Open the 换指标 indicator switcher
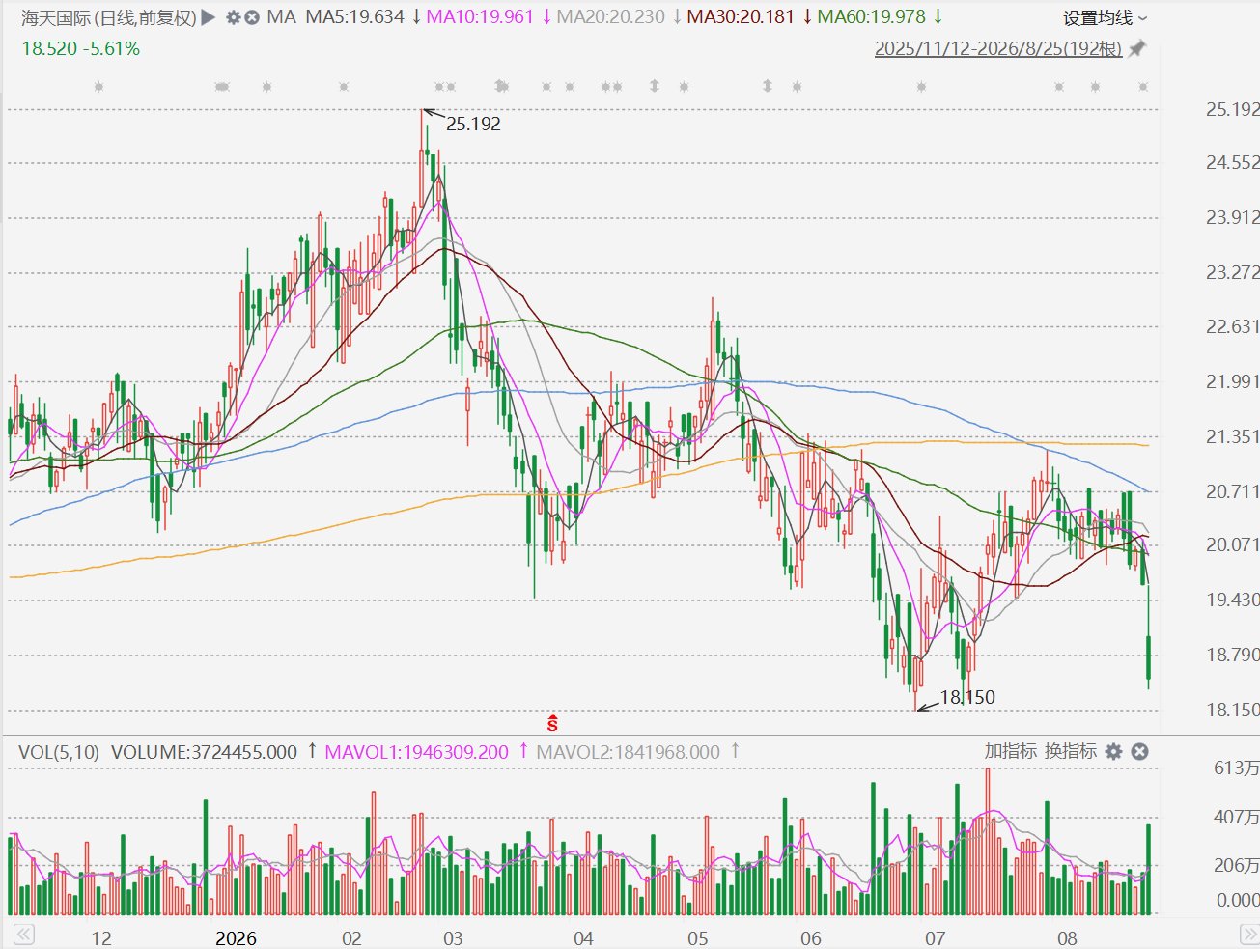 coord(1071,751)
